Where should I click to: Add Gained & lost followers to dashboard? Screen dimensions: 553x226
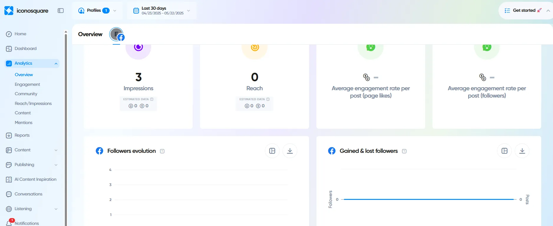504,151
